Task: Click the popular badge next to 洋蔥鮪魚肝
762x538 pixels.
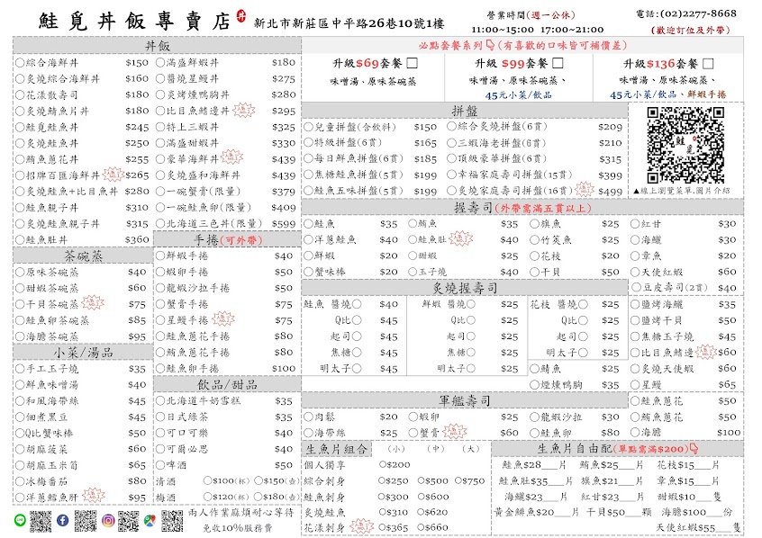Action: [x=94, y=496]
